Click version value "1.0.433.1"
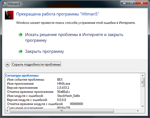The image size is (150, 118). coord(63,88)
